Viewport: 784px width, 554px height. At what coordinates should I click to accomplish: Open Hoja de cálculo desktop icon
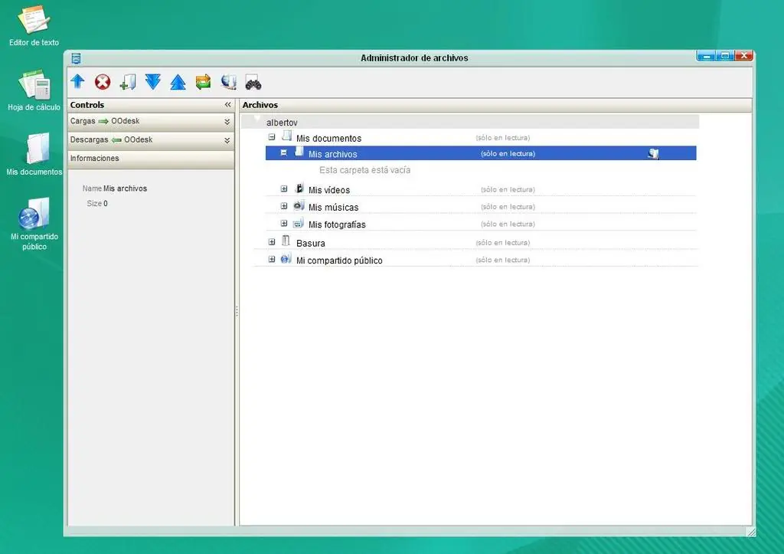34,90
